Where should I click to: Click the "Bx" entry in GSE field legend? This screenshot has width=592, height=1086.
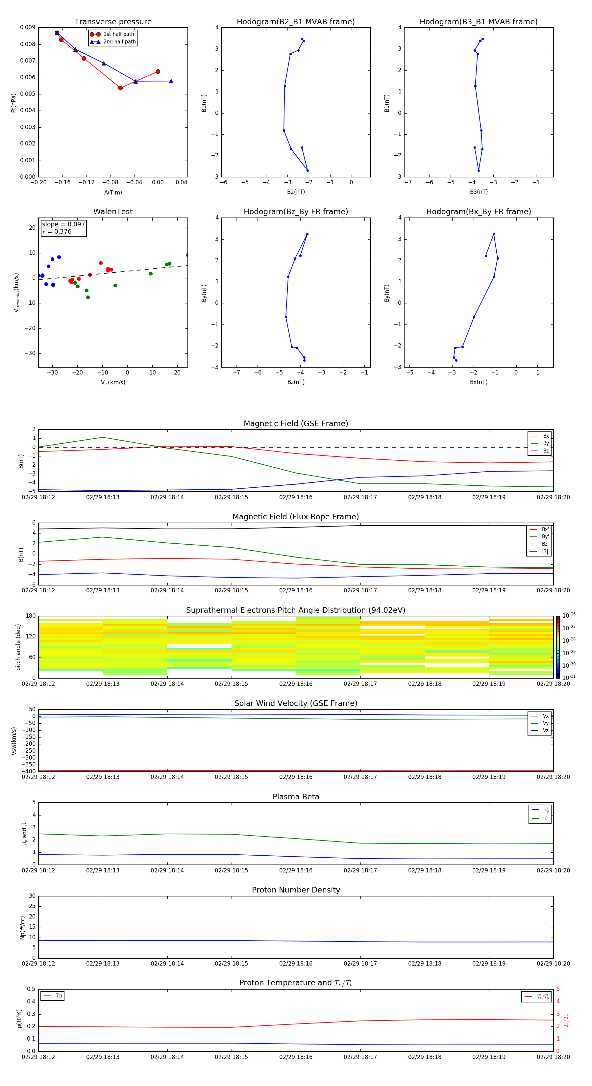[540, 436]
